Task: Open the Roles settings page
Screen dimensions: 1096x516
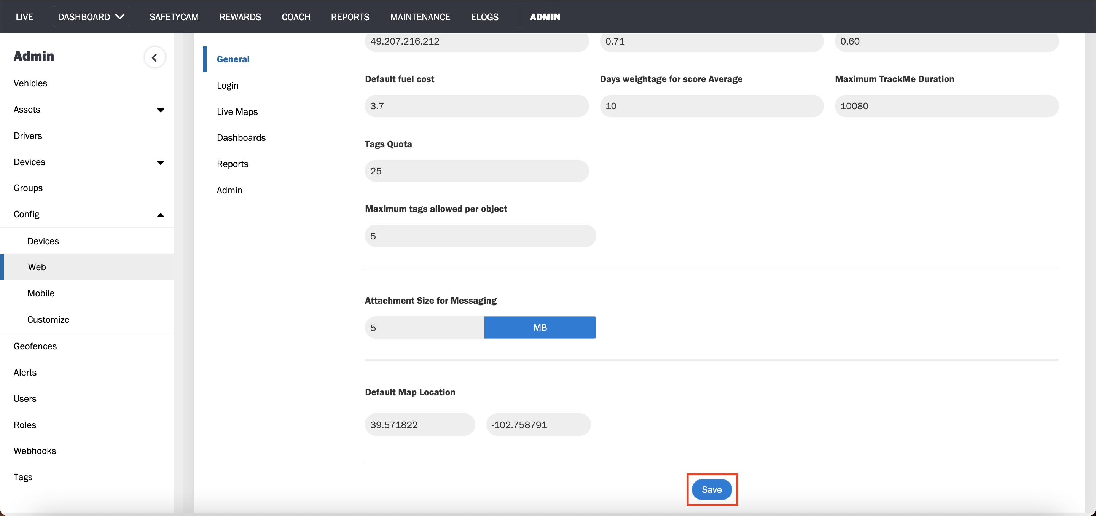Action: (25, 425)
